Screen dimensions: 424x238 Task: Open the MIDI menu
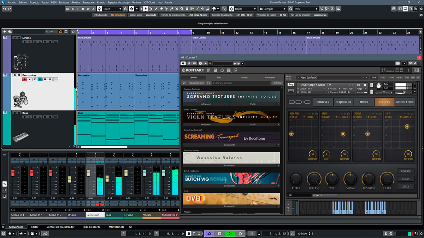coord(54,2)
